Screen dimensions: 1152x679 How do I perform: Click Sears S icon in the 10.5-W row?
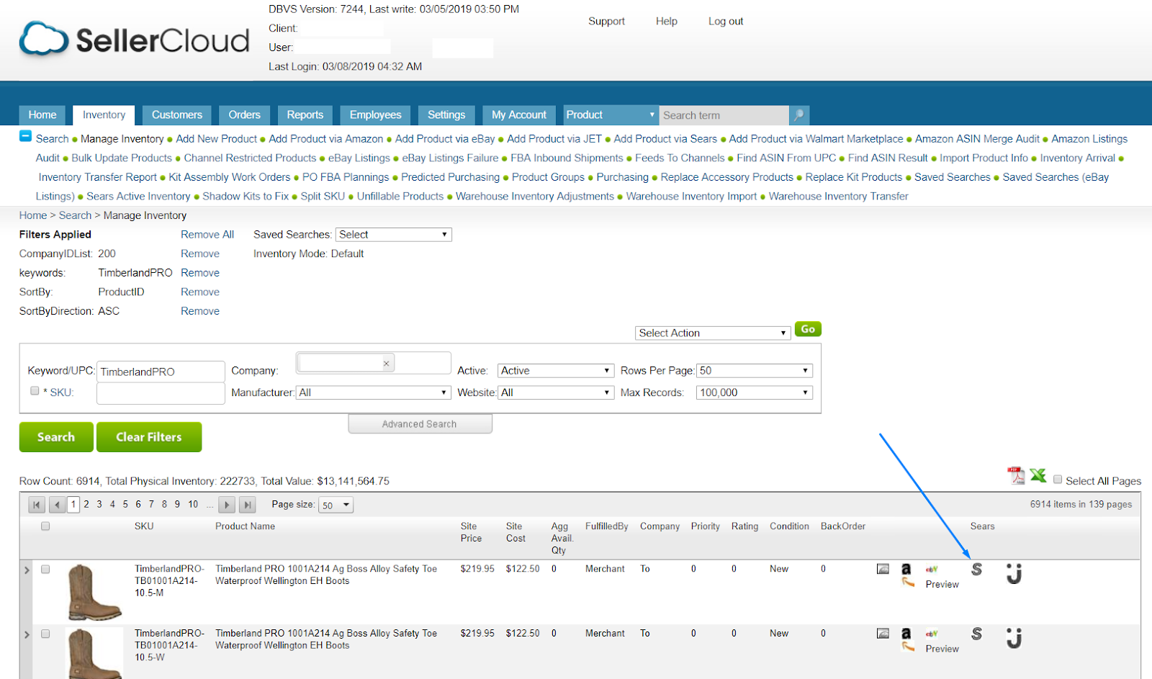pos(976,634)
